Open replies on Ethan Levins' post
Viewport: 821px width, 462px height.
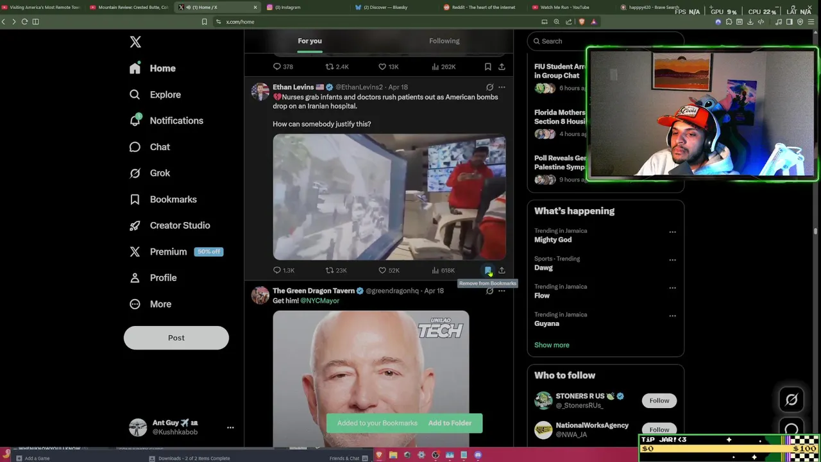tap(284, 270)
